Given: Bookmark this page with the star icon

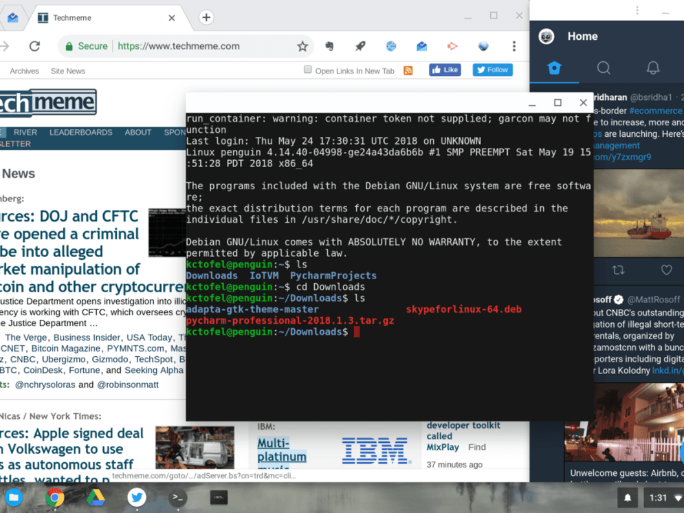Looking at the screenshot, I should 302,46.
